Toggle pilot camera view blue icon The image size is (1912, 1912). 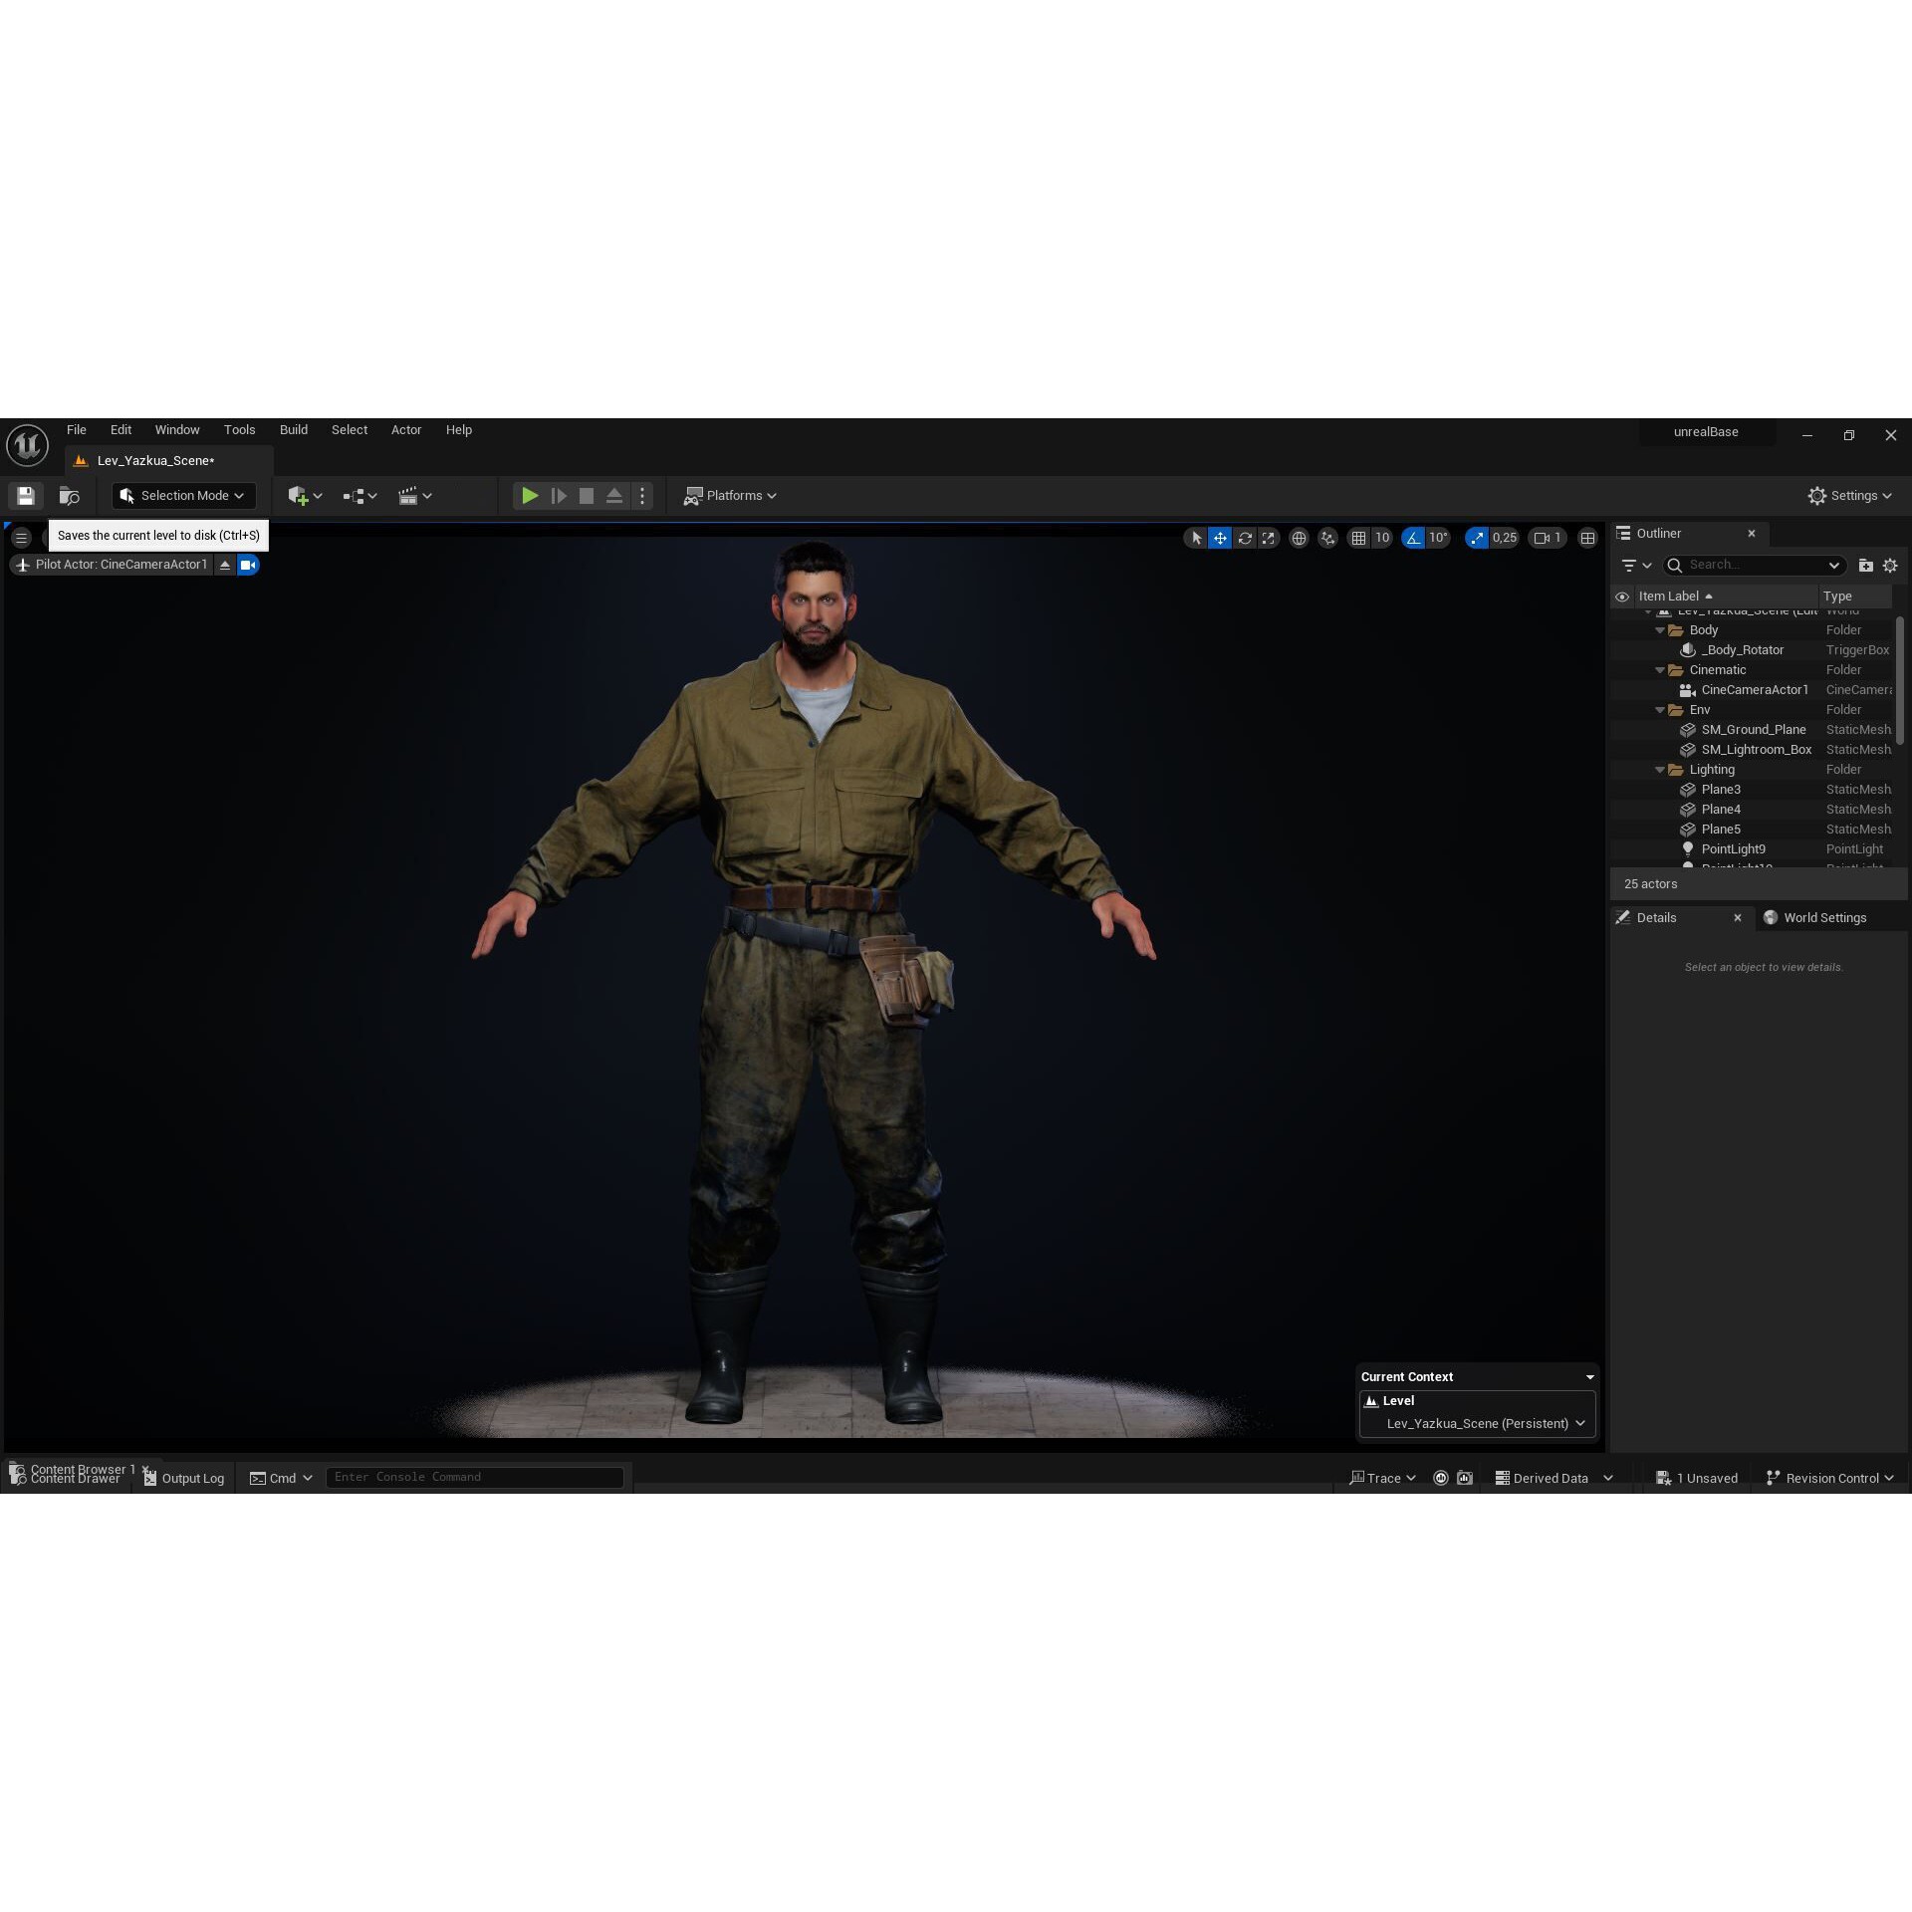click(248, 565)
